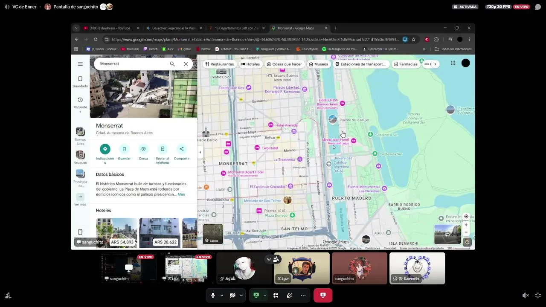Image resolution: width=546 pixels, height=307 pixels.
Task: Bookmark this page with the star
Action: pyautogui.click(x=413, y=39)
